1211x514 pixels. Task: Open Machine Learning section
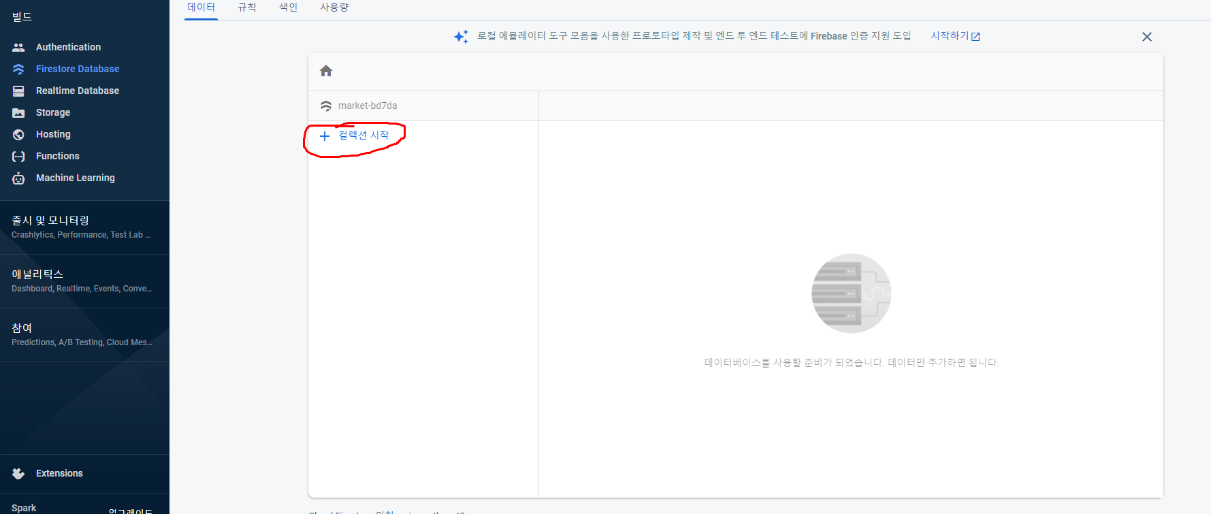click(76, 178)
